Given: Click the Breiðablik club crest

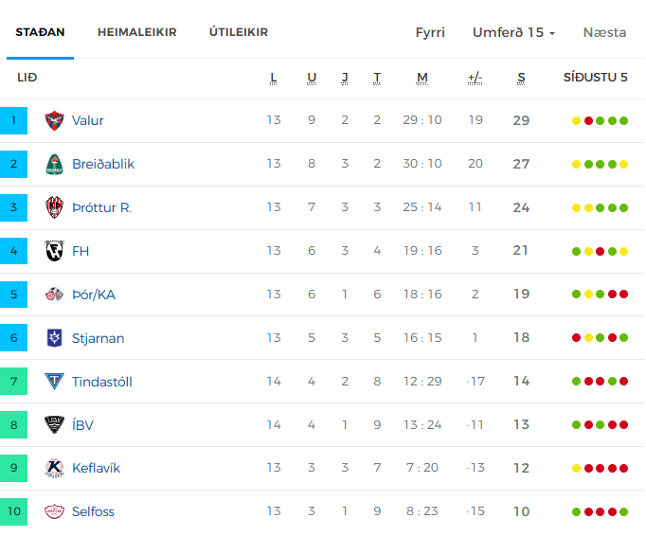Looking at the screenshot, I should (54, 164).
